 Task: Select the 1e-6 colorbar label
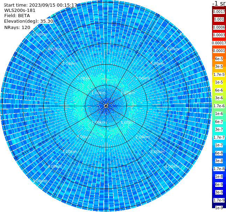click(x=219, y=114)
